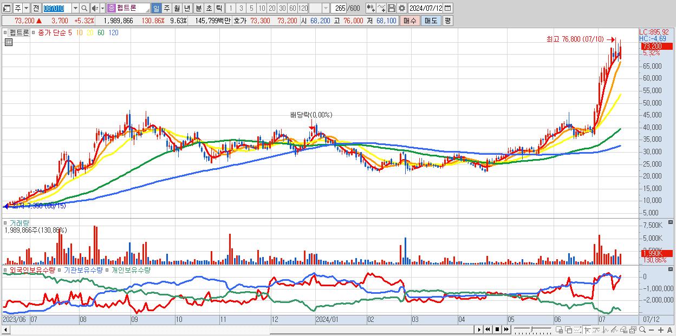Click the date field 2024/07/12
Viewport: 676px width, 336px height.
(x=425, y=8)
